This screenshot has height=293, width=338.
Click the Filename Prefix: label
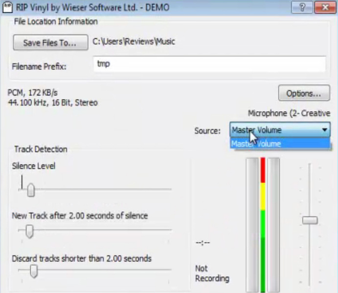tap(39, 66)
